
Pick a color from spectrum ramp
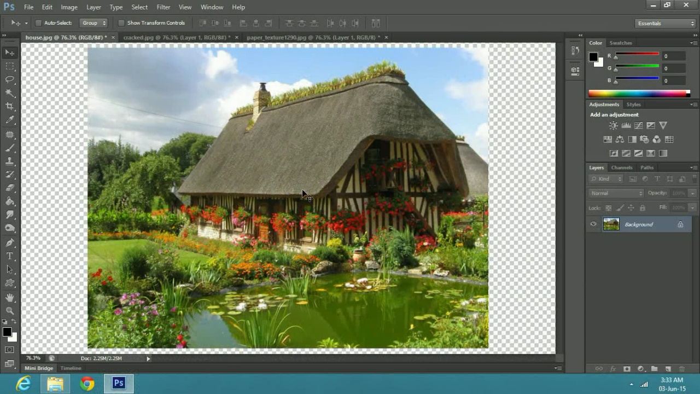639,94
